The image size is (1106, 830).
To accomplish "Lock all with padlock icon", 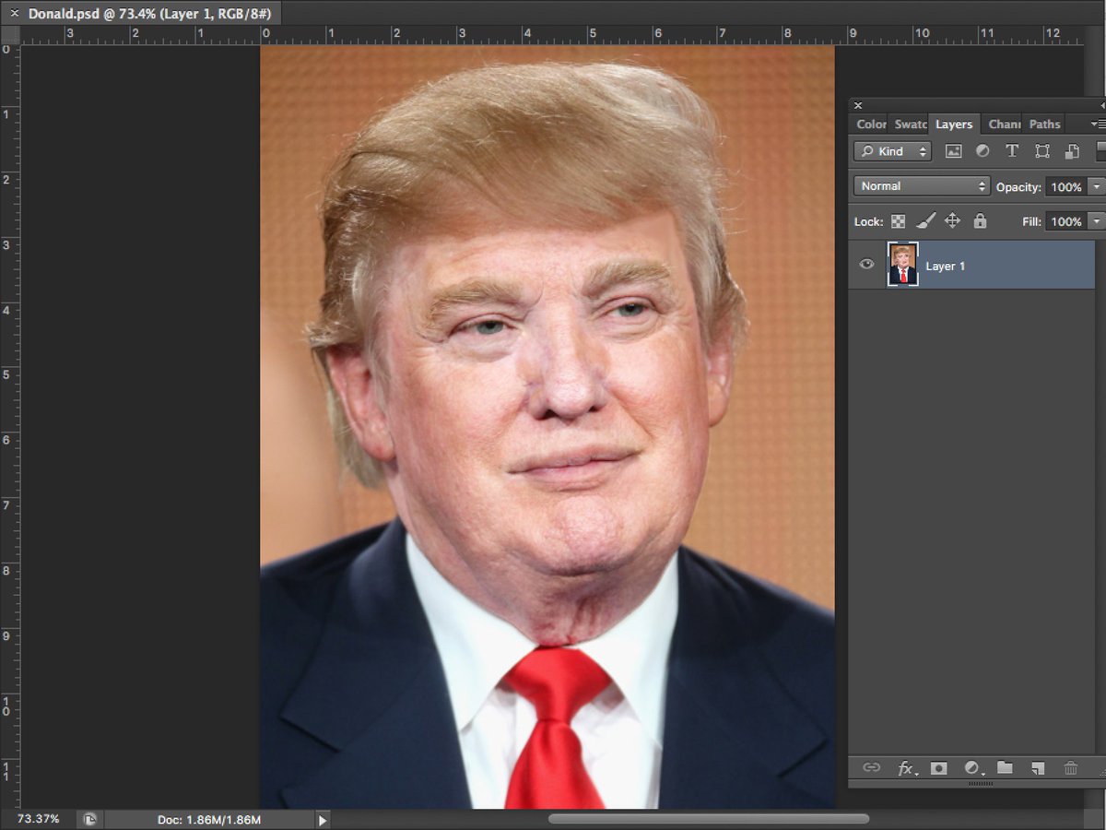I will coord(980,221).
